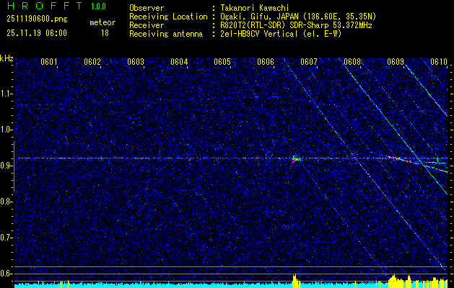Click receiver info R820T2(RTL-SDR) SDR-Sharp 53.372MHz
454x288 pixels.
click(296, 25)
